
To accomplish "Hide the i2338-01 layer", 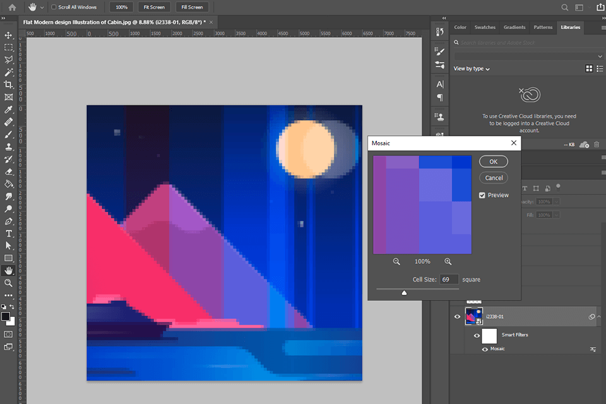I will (x=458, y=316).
